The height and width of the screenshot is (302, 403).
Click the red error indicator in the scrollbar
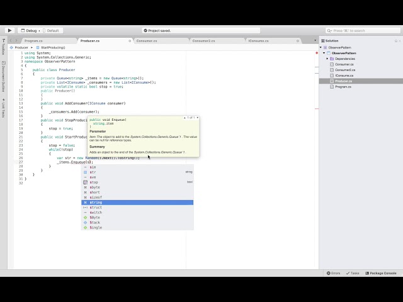(317, 53)
